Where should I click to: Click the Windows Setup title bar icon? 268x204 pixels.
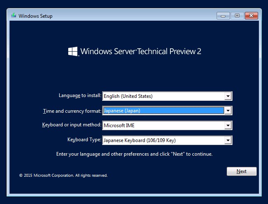tap(14, 16)
